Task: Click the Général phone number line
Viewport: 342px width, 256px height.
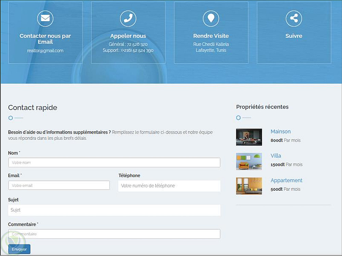Action: 128,44
